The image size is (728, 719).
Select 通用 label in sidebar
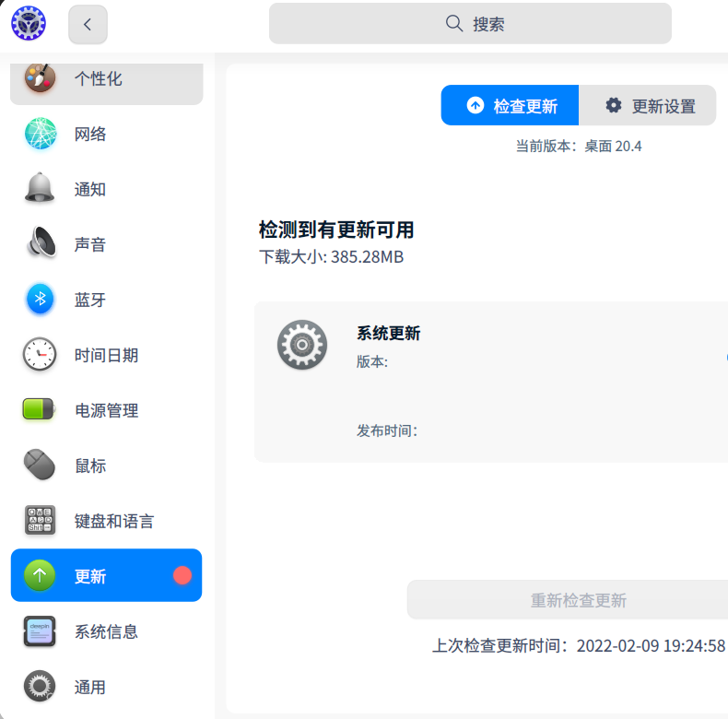(x=90, y=688)
